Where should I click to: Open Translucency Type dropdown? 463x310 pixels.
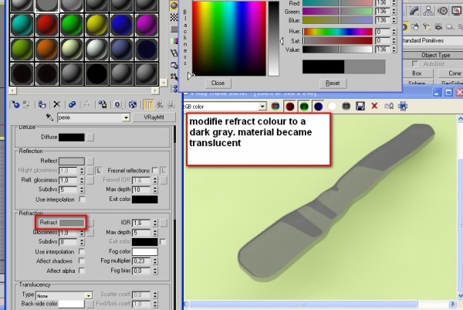[x=88, y=296]
